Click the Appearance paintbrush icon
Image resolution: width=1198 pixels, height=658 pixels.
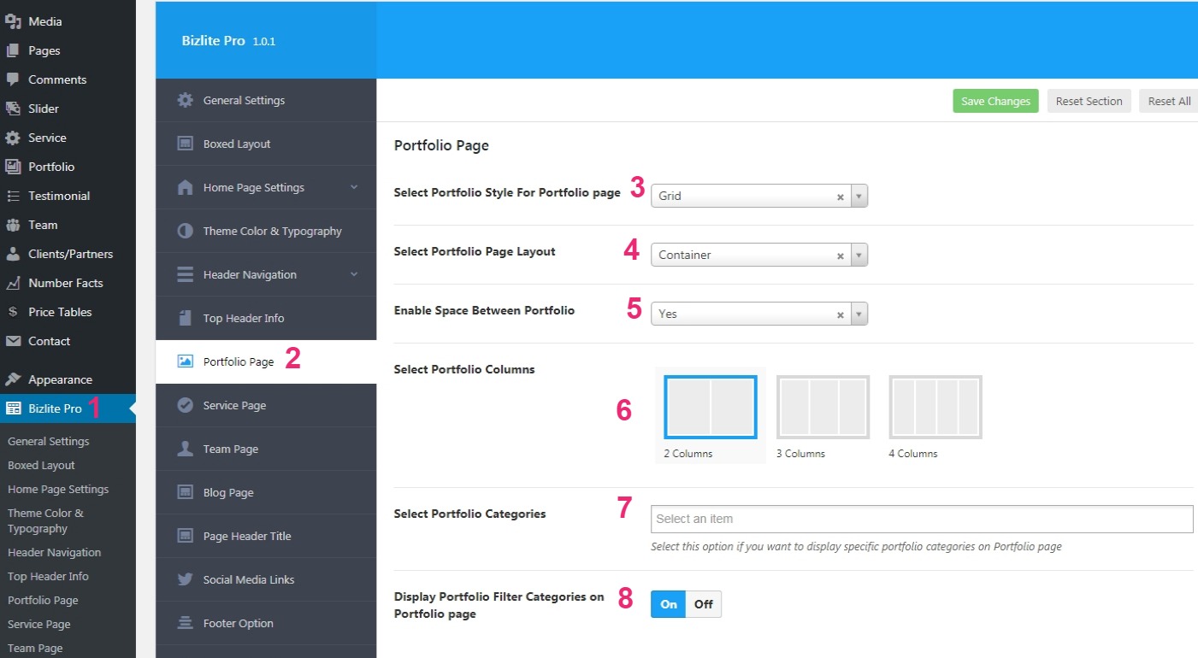pyautogui.click(x=13, y=379)
